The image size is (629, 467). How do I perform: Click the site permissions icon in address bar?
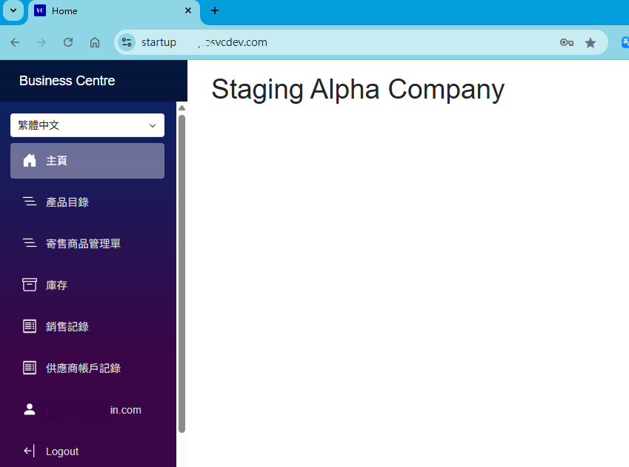126,42
